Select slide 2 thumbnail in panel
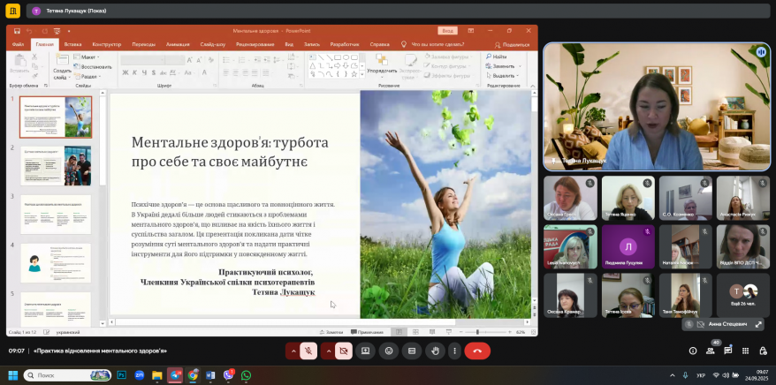The width and height of the screenshot is (776, 385). [x=56, y=165]
